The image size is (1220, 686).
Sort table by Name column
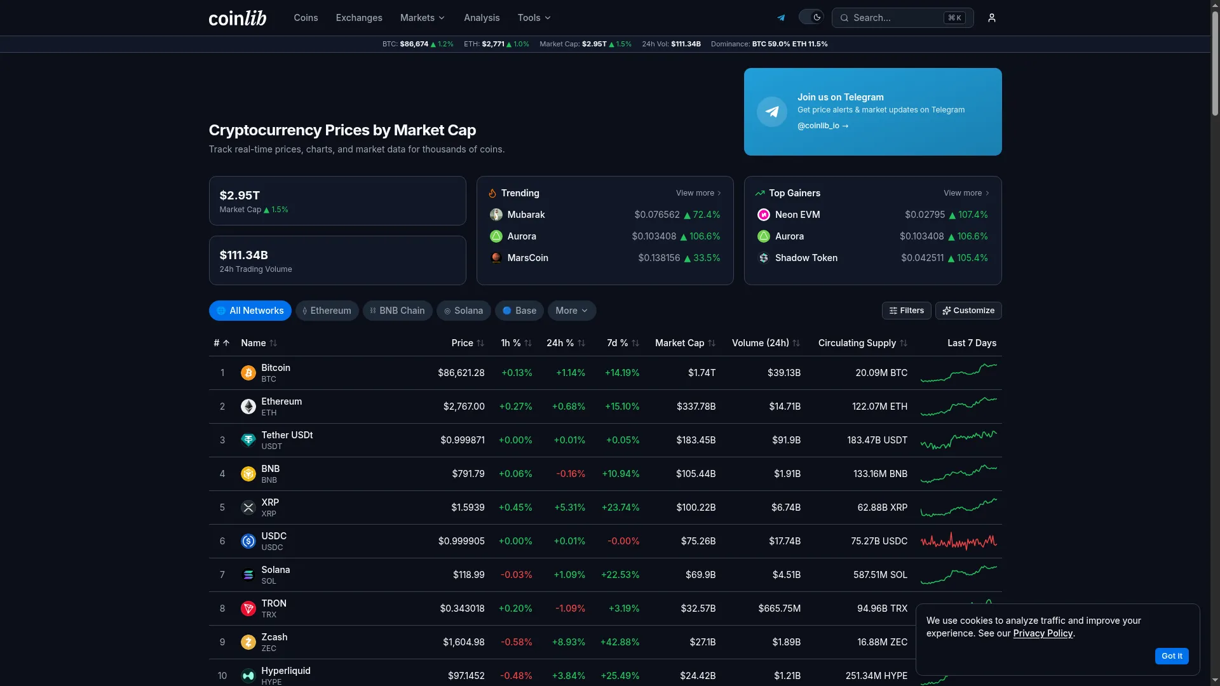pos(259,343)
